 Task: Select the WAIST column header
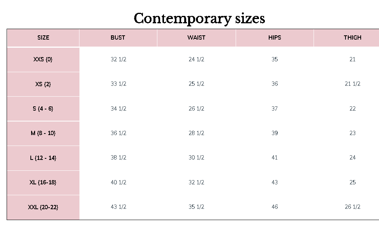pos(196,38)
